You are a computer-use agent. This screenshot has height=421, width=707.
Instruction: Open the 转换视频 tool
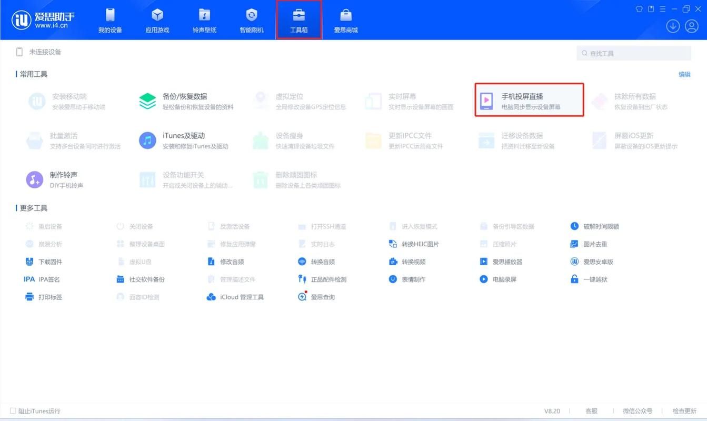[407, 262]
